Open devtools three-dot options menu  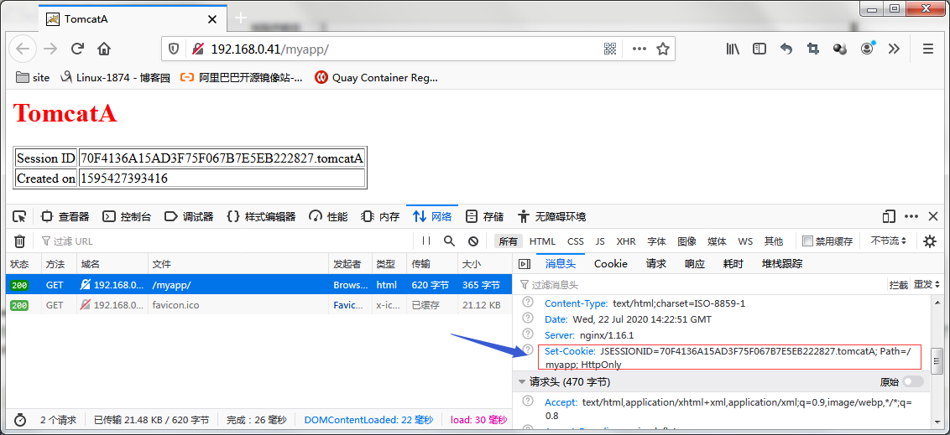pyautogui.click(x=911, y=216)
